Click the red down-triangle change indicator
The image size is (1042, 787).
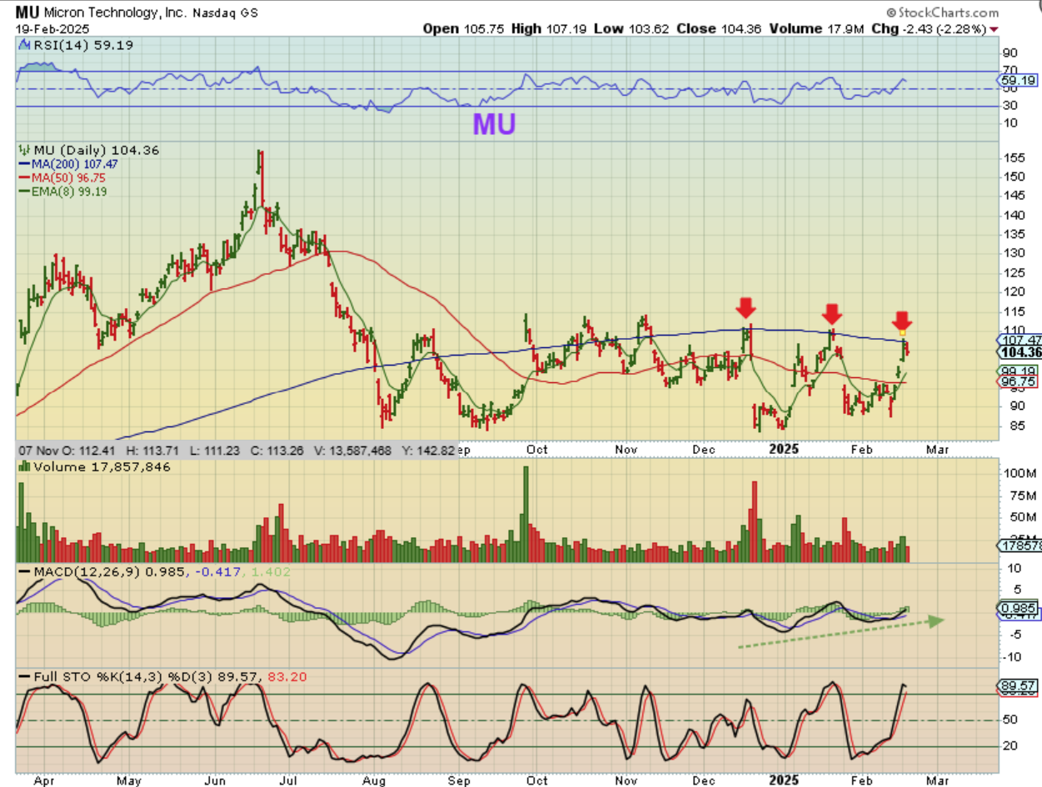coord(995,29)
